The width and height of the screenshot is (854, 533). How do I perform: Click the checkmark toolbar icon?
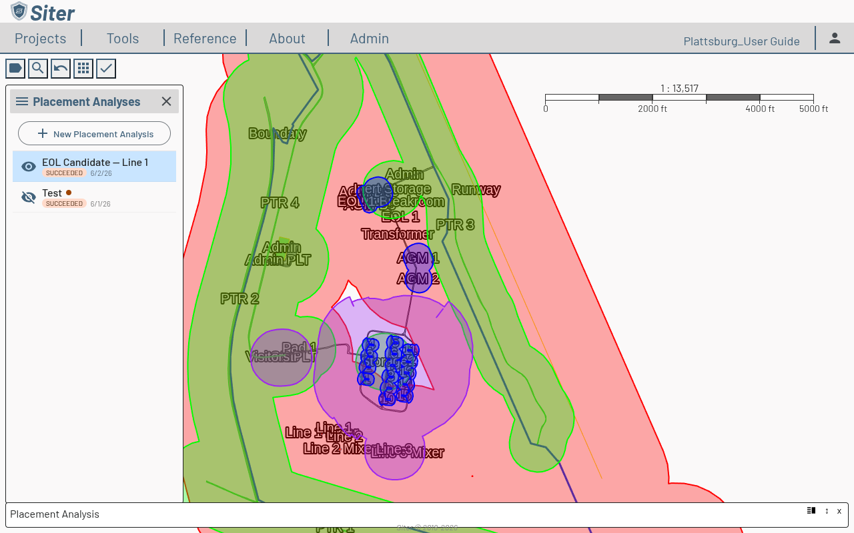(106, 68)
